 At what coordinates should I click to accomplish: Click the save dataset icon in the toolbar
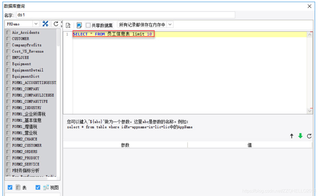pyautogui.click(x=79, y=25)
